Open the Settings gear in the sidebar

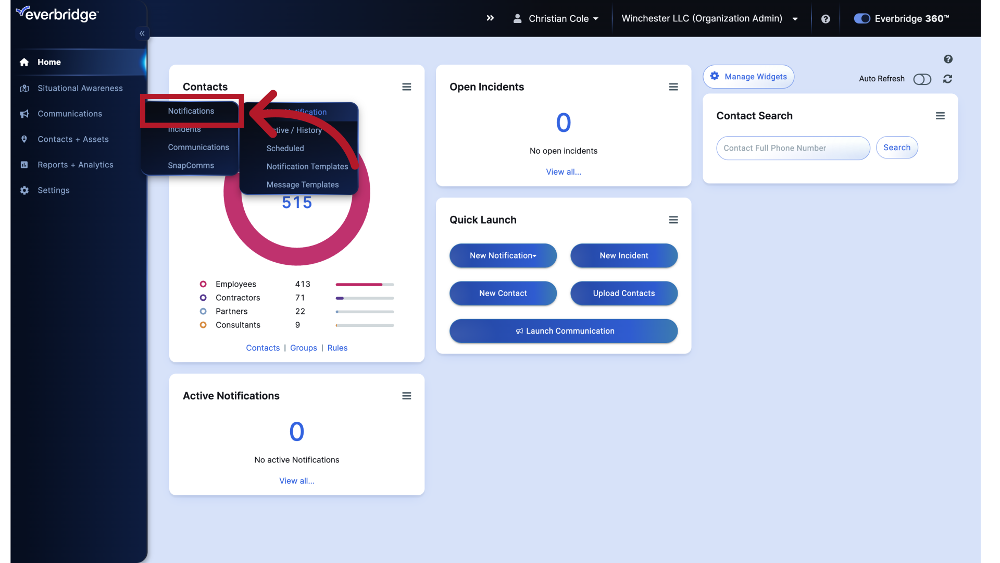(53, 190)
